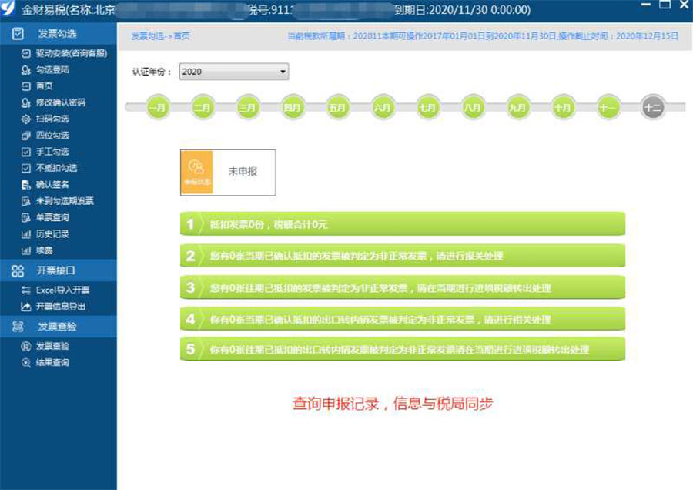
Task: Select the 八月 month marker
Action: (x=473, y=107)
